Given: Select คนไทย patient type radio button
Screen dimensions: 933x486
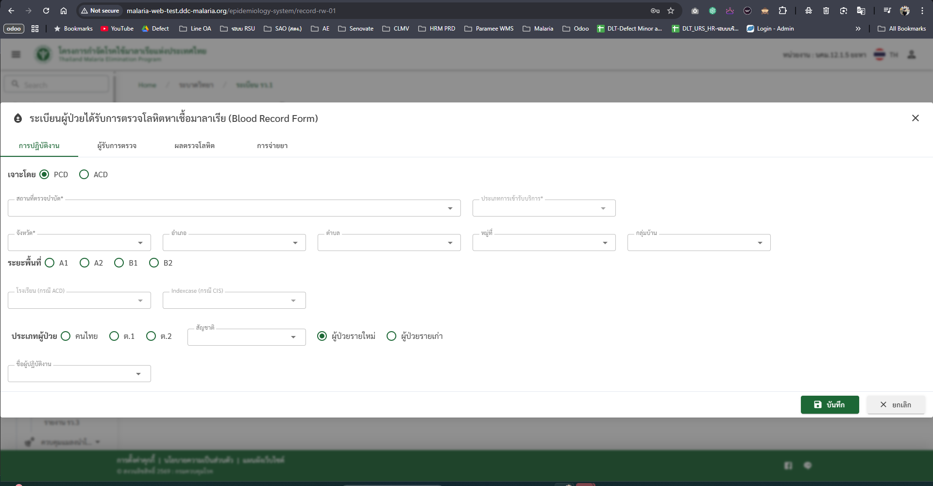Looking at the screenshot, I should pos(66,336).
